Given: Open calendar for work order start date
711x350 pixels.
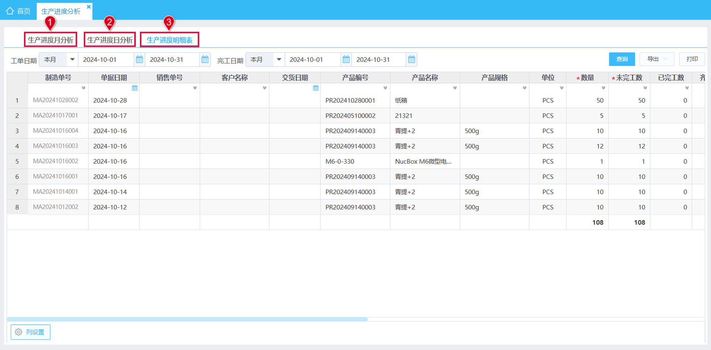Looking at the screenshot, I should coord(139,59).
